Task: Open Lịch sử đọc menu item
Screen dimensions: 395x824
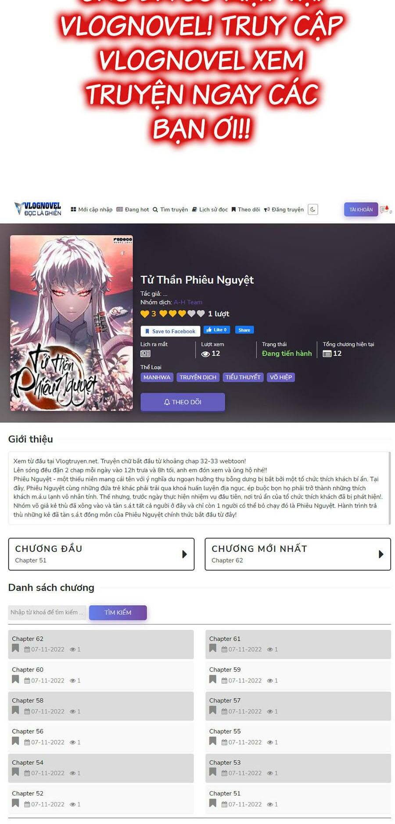Action: coord(210,210)
